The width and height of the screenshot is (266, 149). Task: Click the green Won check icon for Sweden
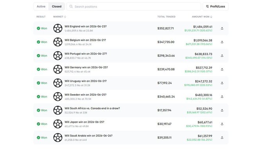pos(38,97)
